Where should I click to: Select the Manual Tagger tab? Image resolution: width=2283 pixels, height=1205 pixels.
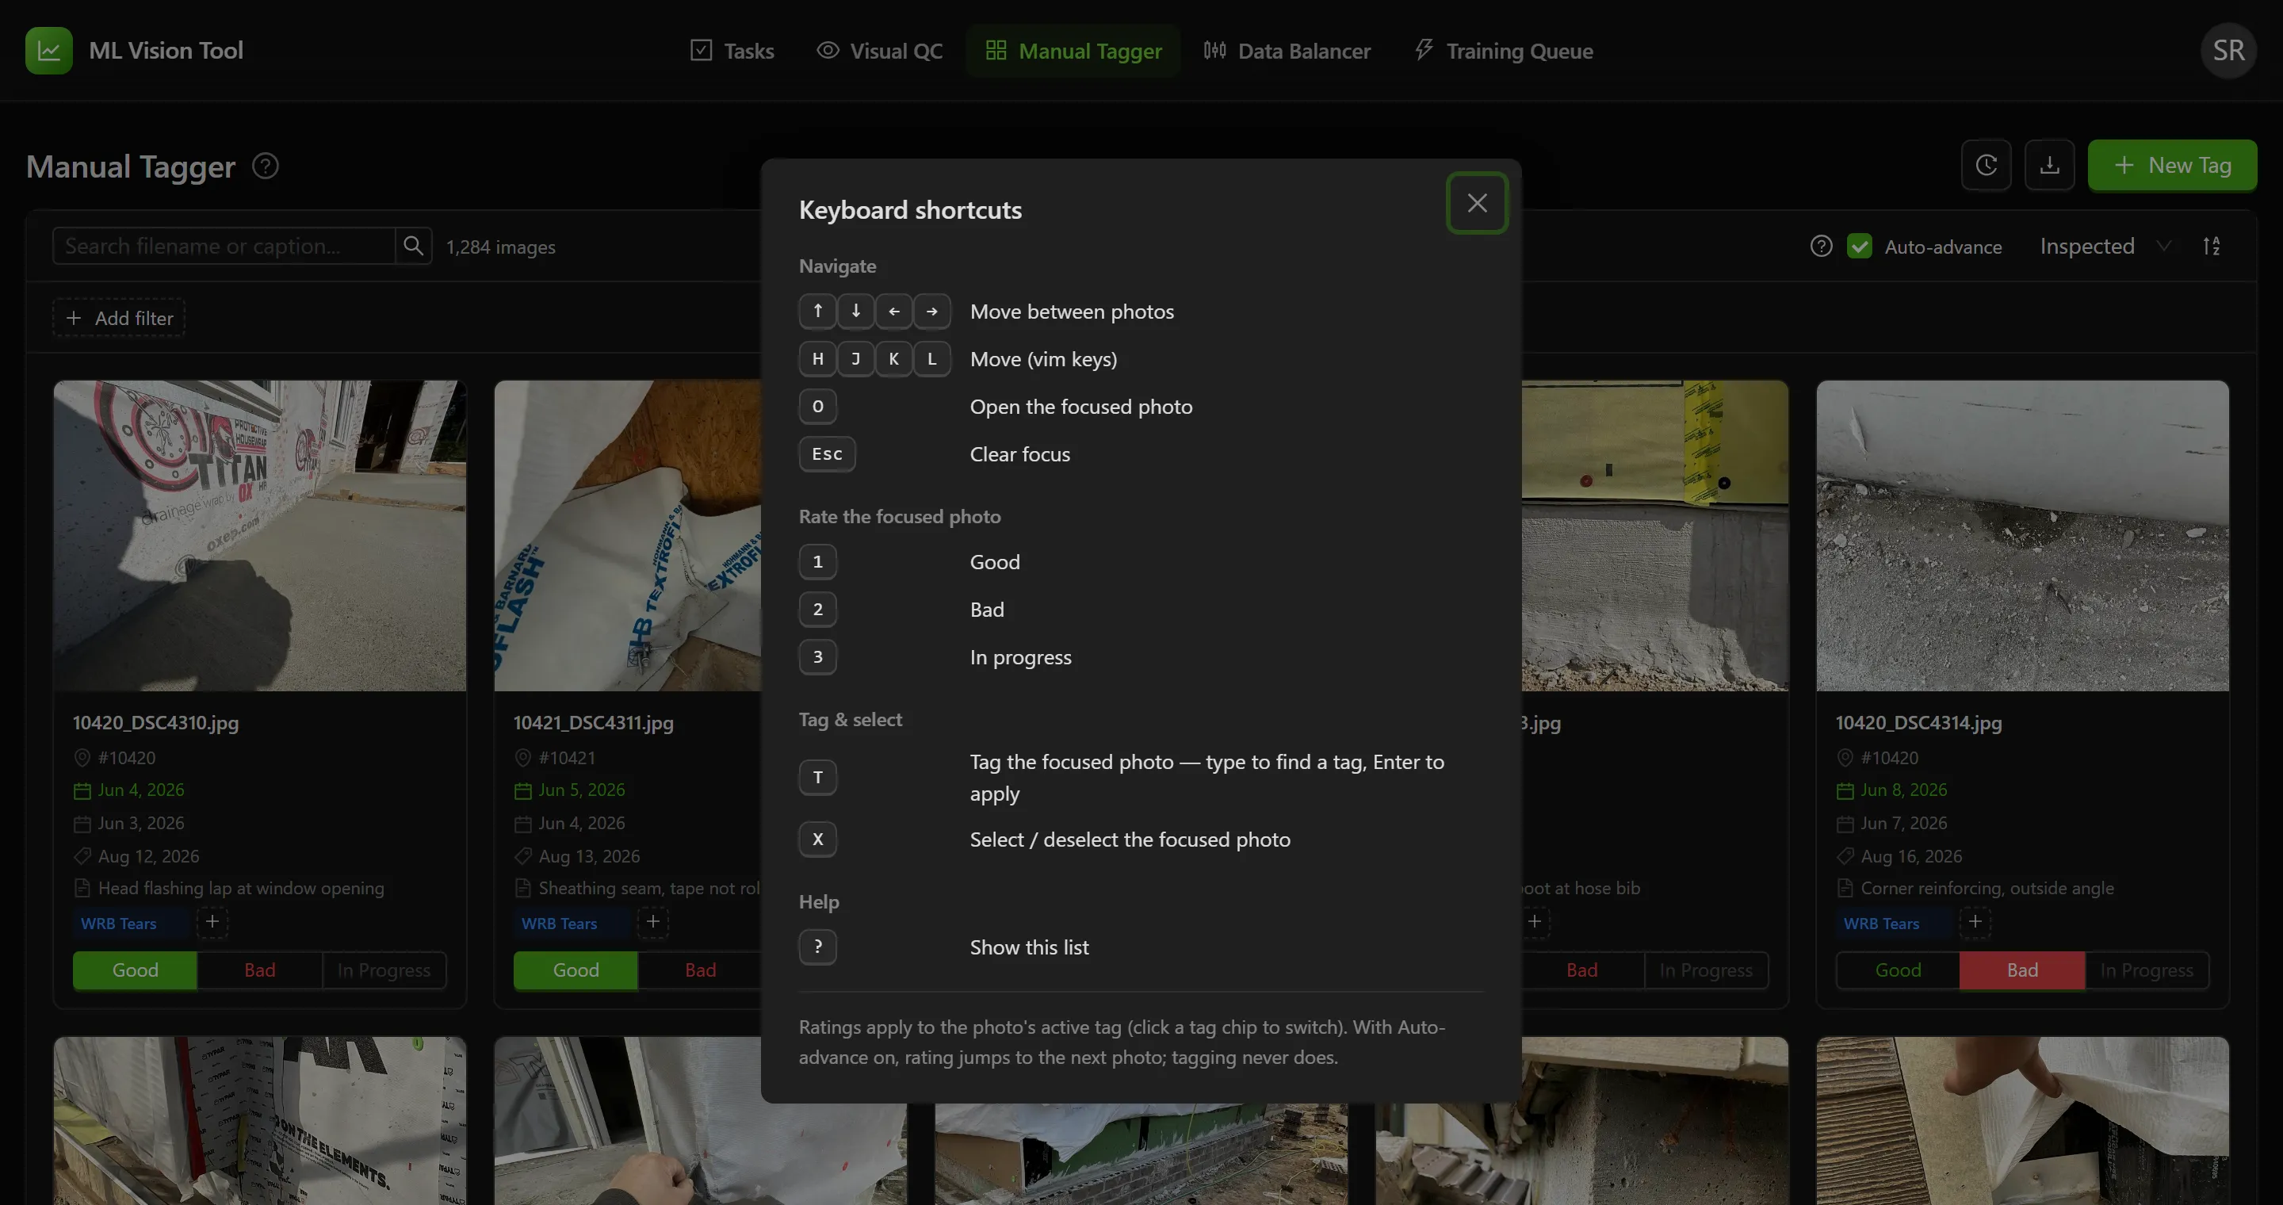[1073, 51]
